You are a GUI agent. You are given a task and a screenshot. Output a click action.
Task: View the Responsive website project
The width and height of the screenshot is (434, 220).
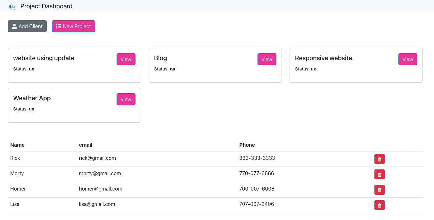[408, 59]
